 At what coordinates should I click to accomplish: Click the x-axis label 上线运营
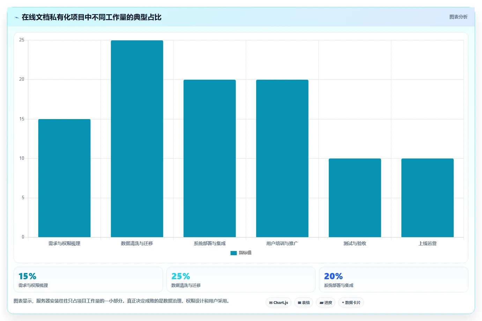(427, 243)
